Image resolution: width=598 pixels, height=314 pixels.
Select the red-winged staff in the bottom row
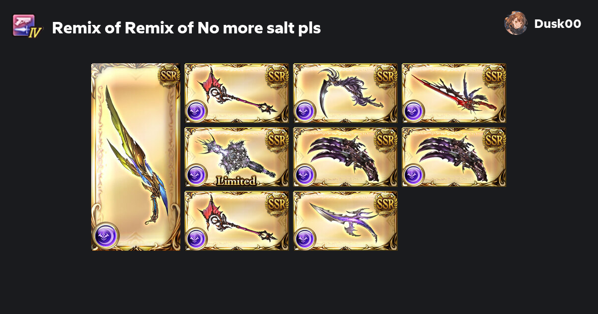point(237,221)
